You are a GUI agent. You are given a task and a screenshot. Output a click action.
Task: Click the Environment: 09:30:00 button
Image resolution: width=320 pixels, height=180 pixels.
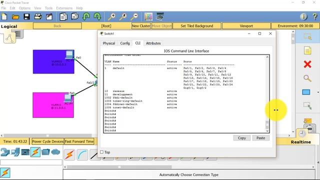295,26
